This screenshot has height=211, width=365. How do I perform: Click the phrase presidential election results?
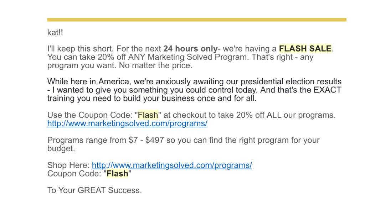(291, 81)
